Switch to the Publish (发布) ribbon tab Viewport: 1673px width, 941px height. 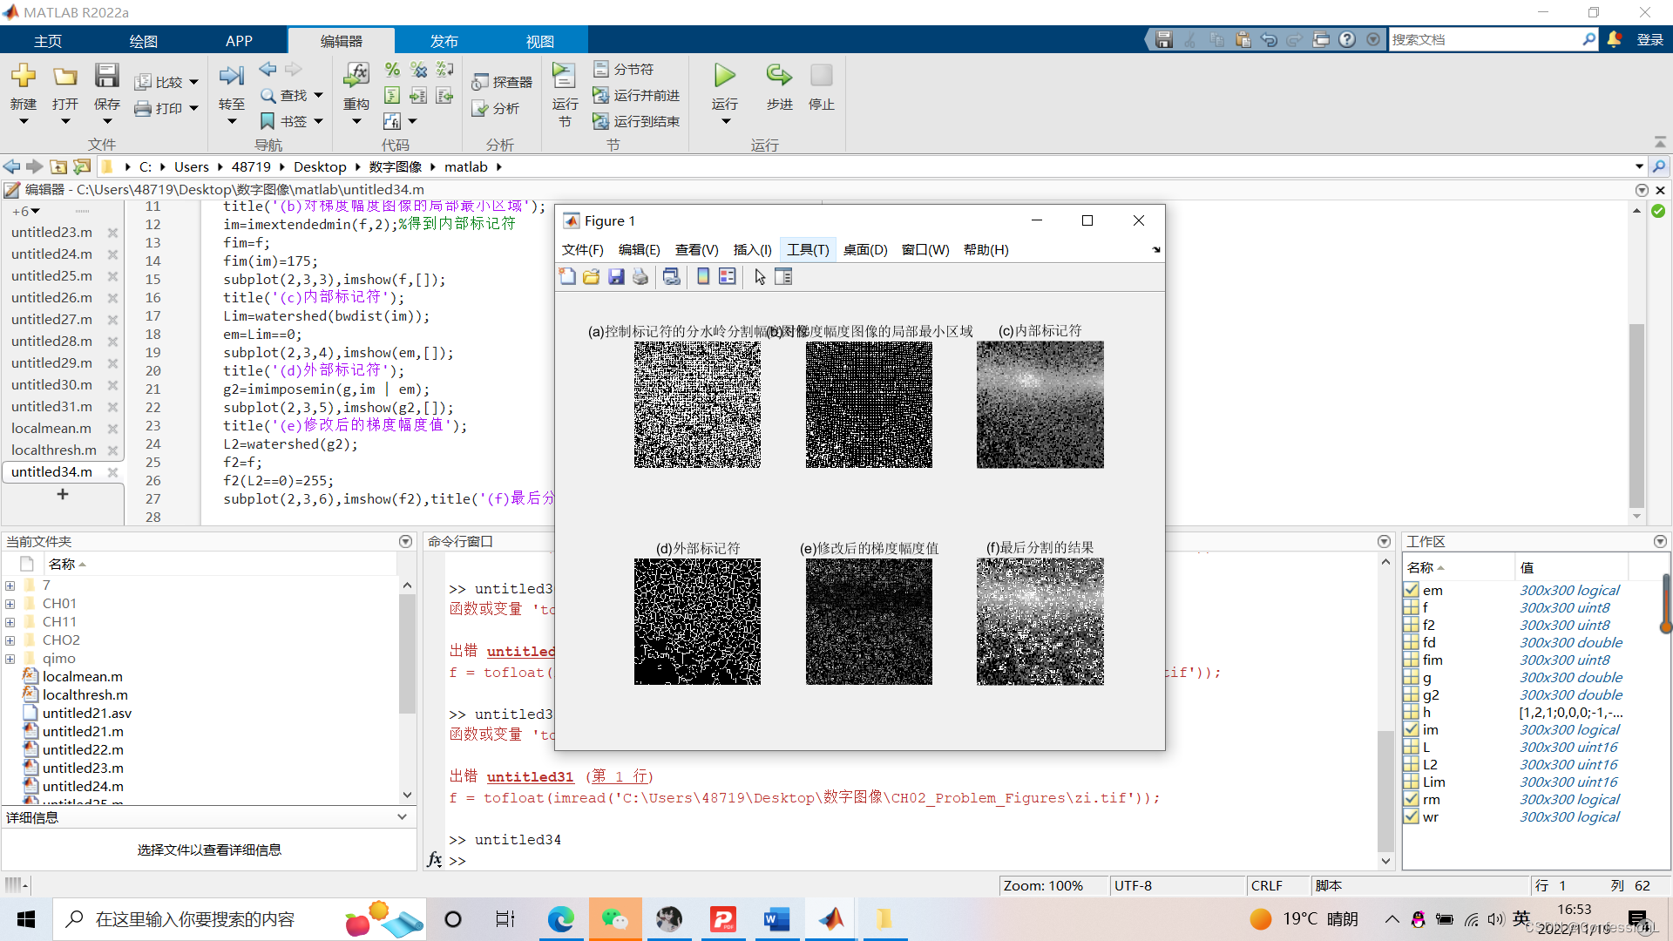click(444, 41)
